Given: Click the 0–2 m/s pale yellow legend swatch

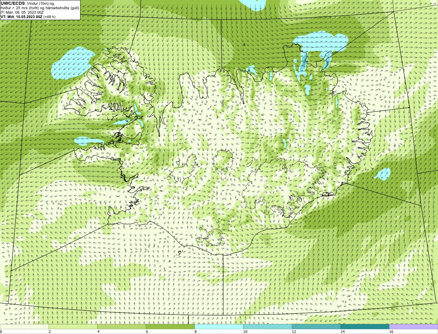Looking at the screenshot, I should [24, 327].
